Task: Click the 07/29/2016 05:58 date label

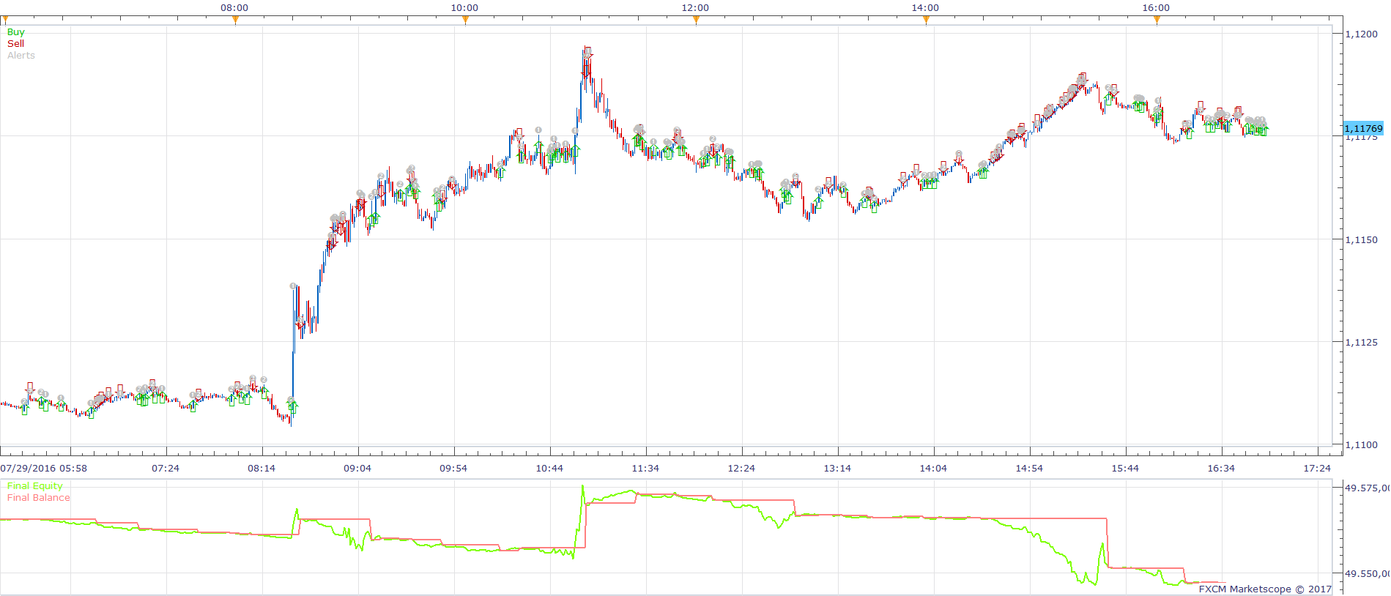Action: tap(44, 469)
